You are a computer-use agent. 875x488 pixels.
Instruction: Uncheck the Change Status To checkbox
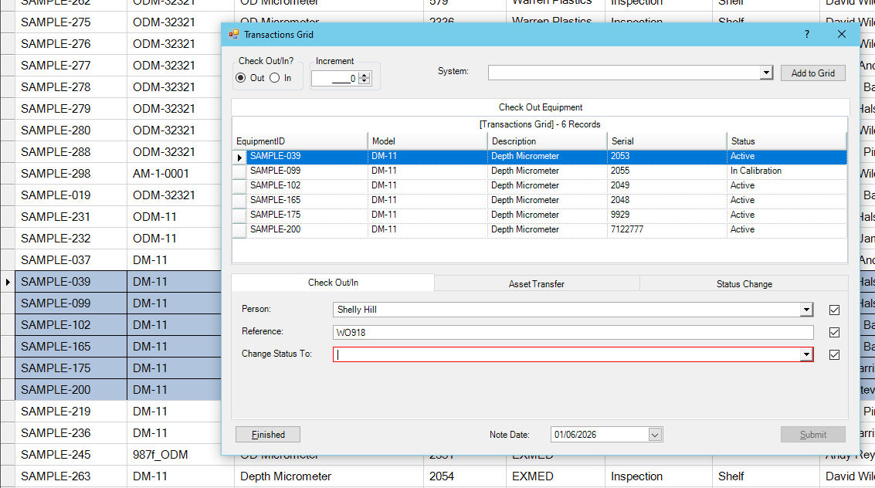[x=834, y=355]
